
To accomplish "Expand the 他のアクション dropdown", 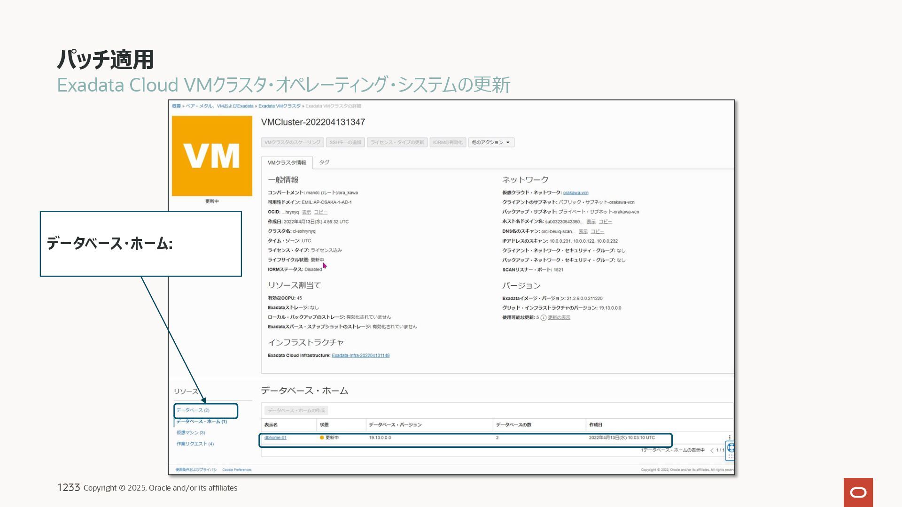I will (x=491, y=142).
